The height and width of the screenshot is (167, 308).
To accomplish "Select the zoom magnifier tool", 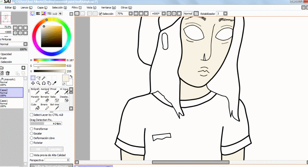I will point(38,83).
